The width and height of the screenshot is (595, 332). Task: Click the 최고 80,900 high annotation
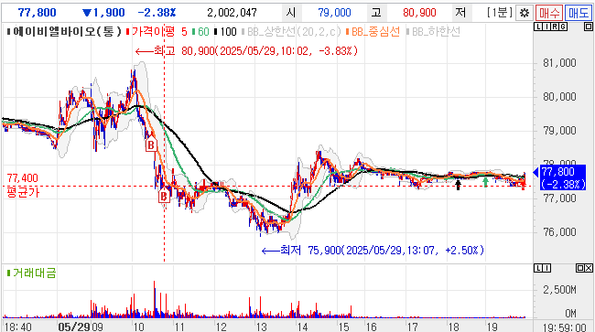246,51
